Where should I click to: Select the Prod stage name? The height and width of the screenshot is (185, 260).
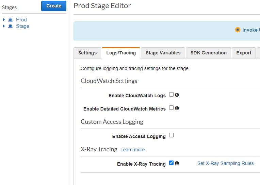pos(21,20)
